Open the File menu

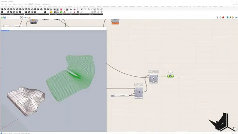[x=2, y=4]
